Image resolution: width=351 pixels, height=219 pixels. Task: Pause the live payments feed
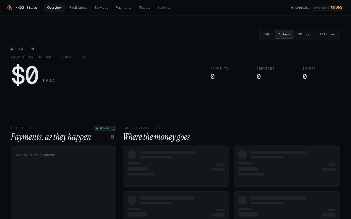[x=112, y=137]
